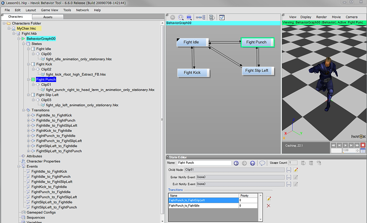Viewport: 367px width, 223px height.
Task: Rewind playback in the preview controls
Action: coord(333,145)
